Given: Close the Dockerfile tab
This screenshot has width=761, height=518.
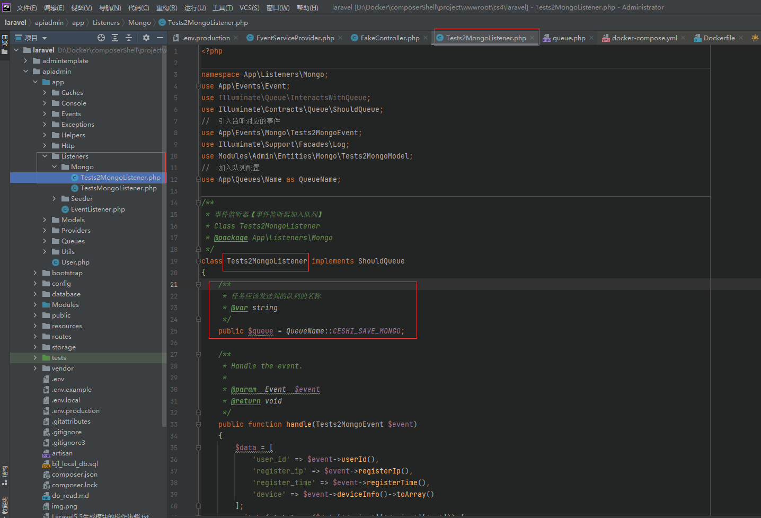Looking at the screenshot, I should (x=741, y=38).
